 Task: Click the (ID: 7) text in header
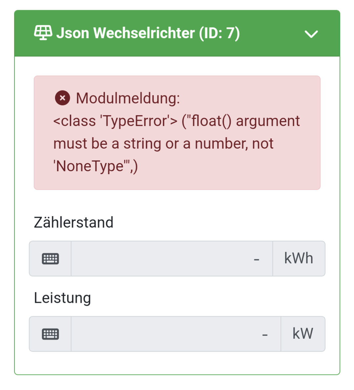(219, 33)
